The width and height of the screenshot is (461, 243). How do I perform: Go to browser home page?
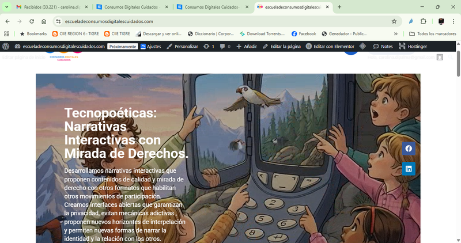click(44, 21)
